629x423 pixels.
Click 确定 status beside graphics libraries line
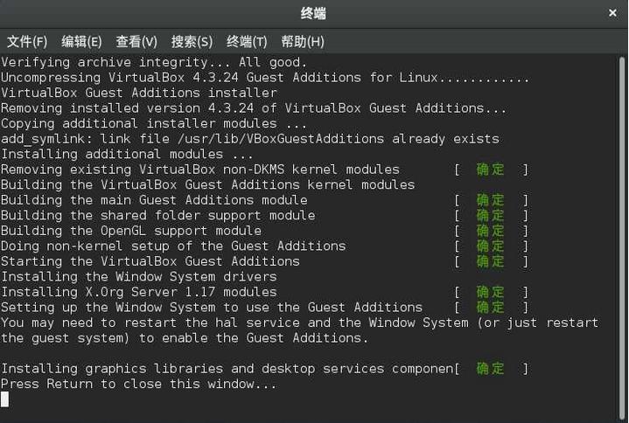point(490,369)
